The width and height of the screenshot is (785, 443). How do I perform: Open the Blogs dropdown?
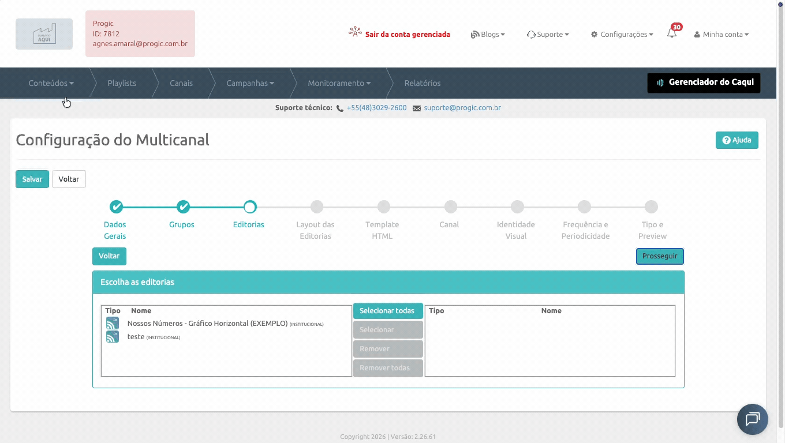[488, 35]
